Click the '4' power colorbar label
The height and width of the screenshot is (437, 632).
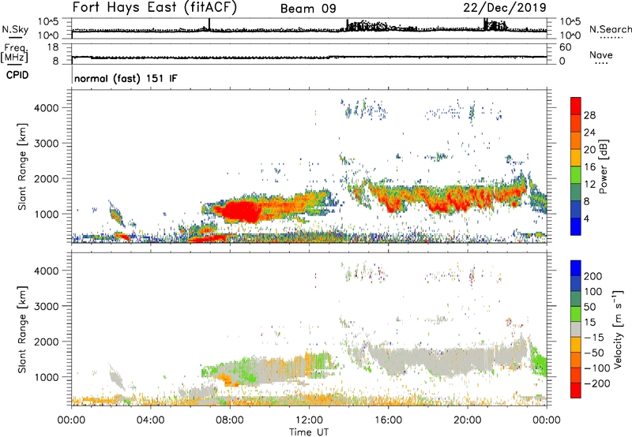pos(586,218)
